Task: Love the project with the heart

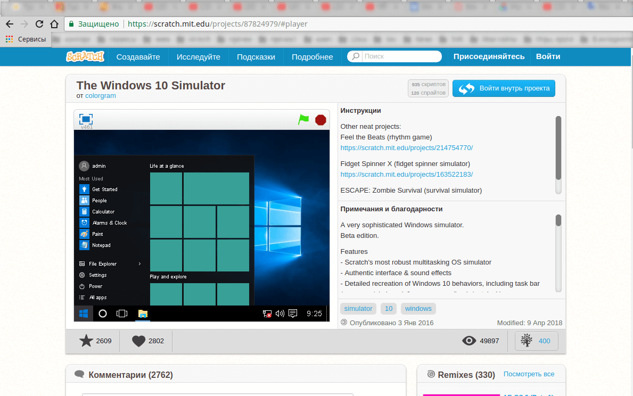Action: tap(138, 341)
